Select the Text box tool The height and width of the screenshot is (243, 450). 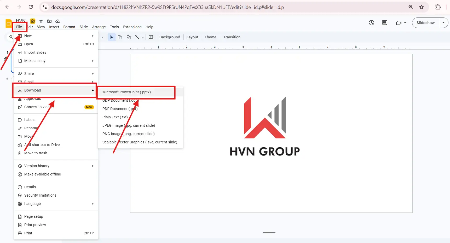pos(120,37)
